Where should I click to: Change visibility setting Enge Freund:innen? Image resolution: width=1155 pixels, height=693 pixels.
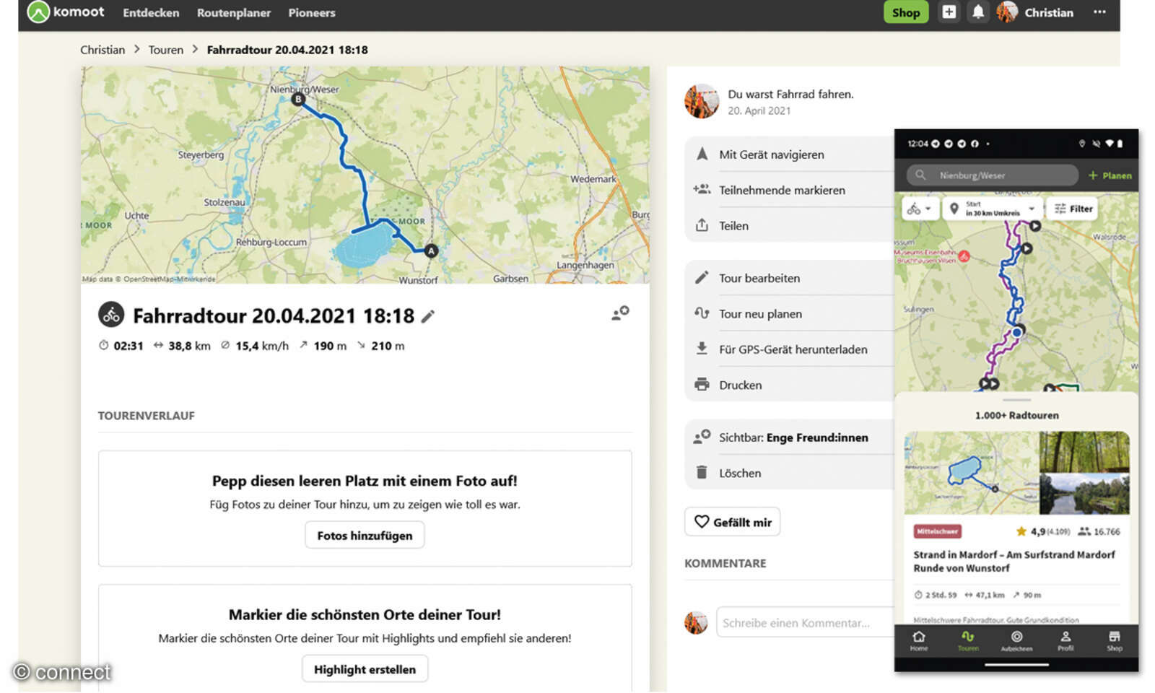792,437
